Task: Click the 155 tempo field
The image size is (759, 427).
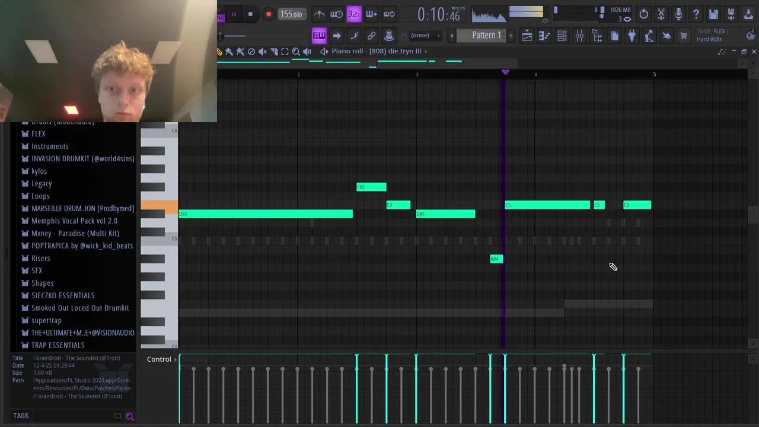Action: (291, 14)
